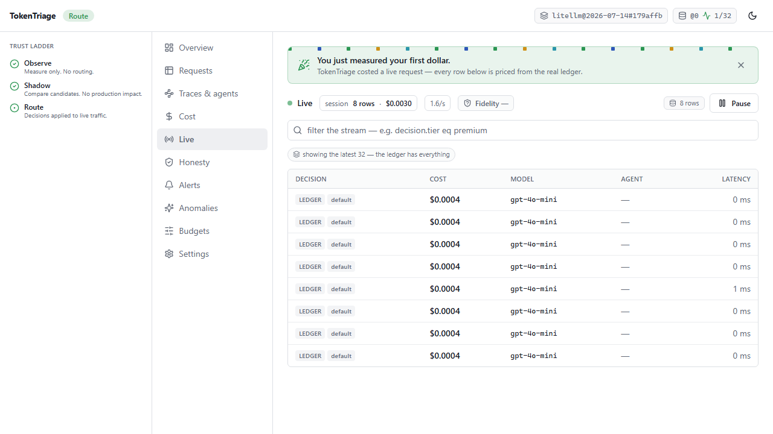
Task: Toggle dark mode moon icon
Action: (752, 16)
